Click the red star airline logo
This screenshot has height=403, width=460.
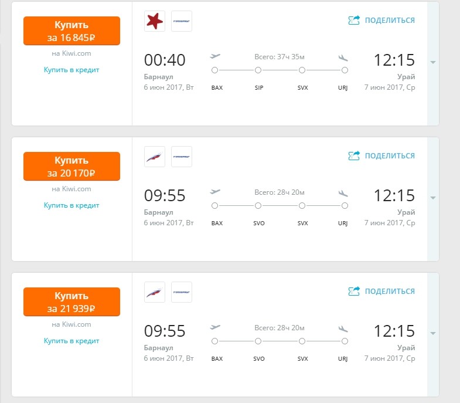(x=155, y=21)
